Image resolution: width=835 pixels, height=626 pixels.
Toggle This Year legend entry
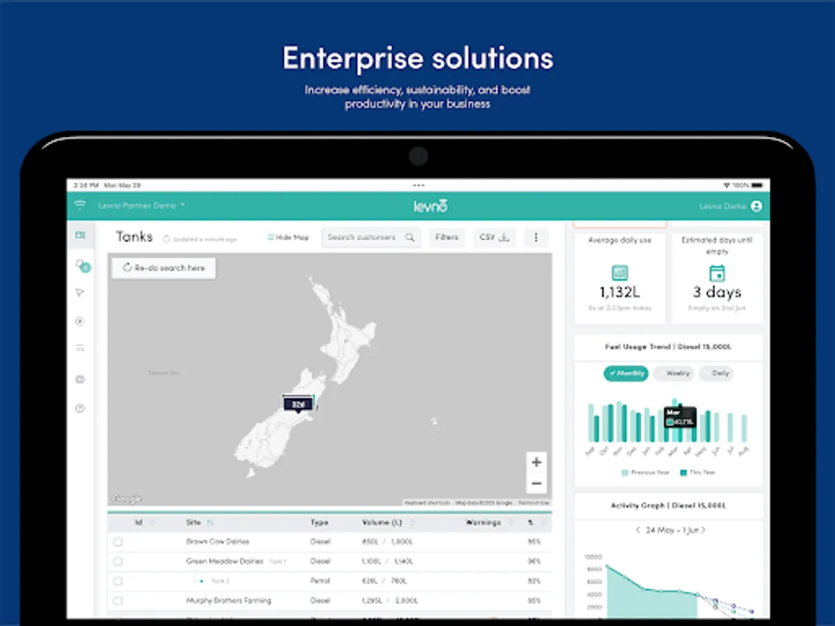[x=698, y=472]
